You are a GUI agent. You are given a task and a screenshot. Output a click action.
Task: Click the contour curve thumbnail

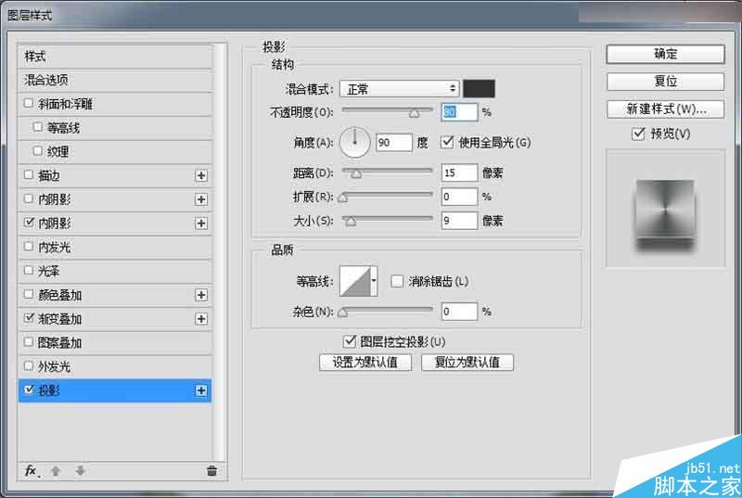point(355,281)
